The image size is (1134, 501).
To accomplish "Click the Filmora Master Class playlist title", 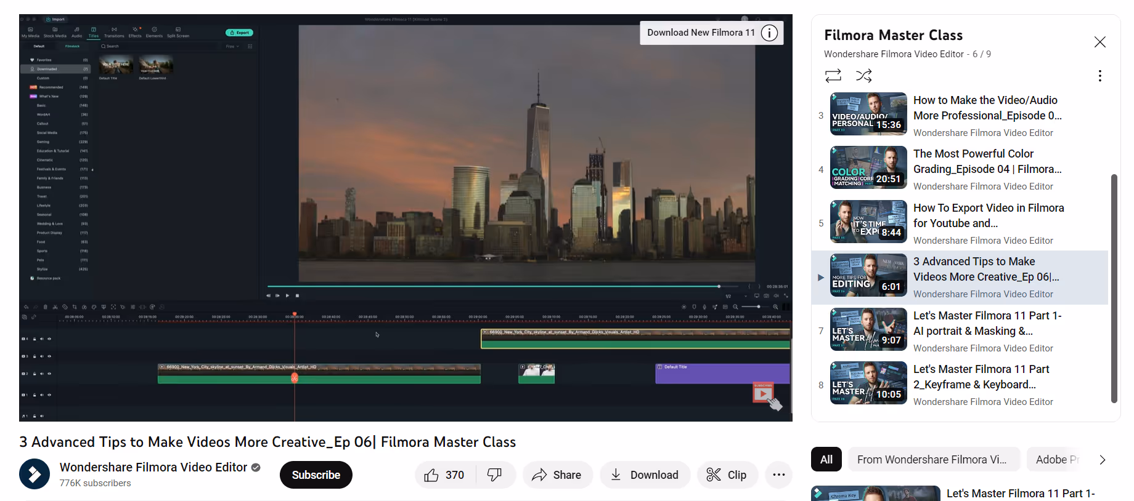I will [893, 35].
